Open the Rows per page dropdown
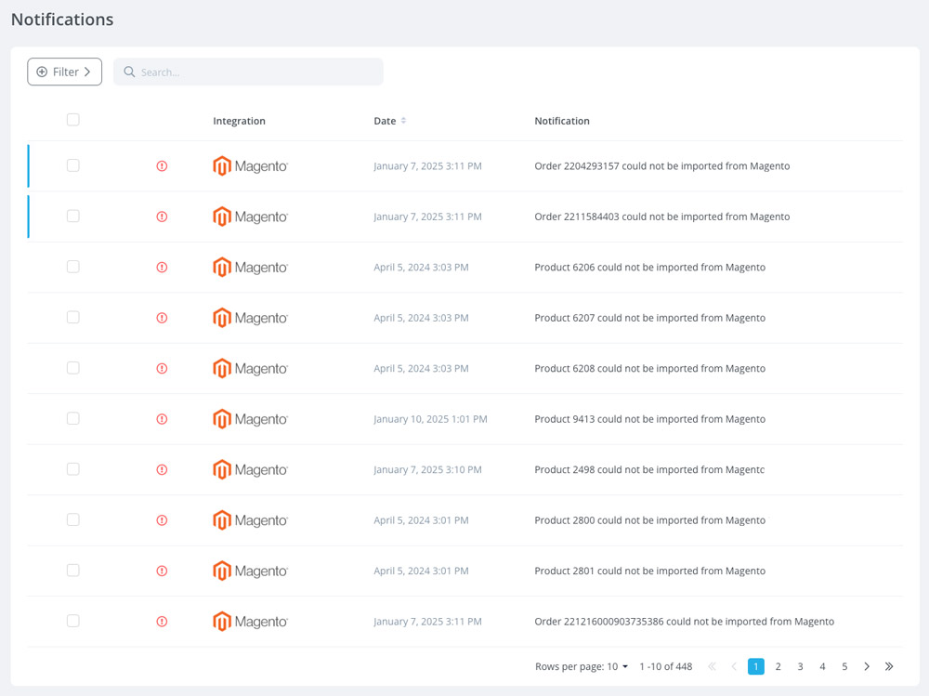The image size is (929, 696). click(618, 666)
